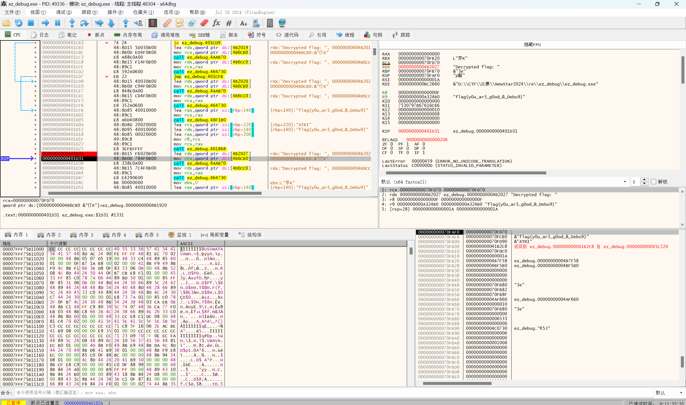Pause execution with the pause icon

click(58, 23)
